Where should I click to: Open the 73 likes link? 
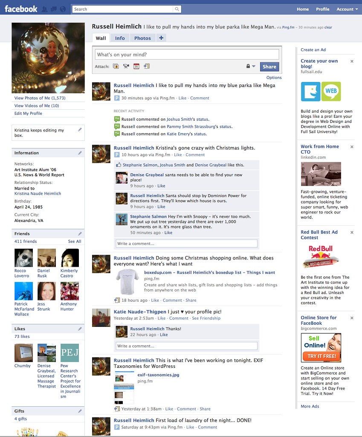click(22, 336)
